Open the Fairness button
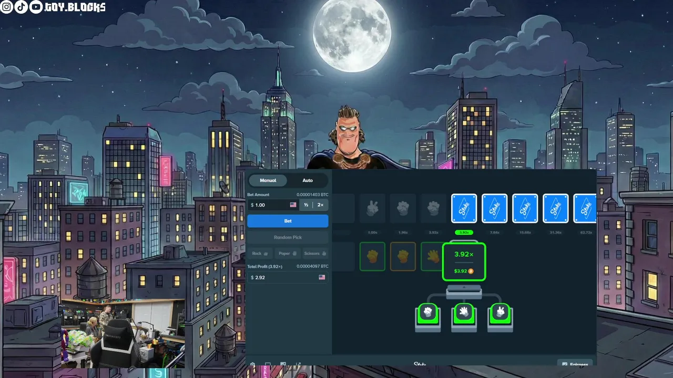 575,363
